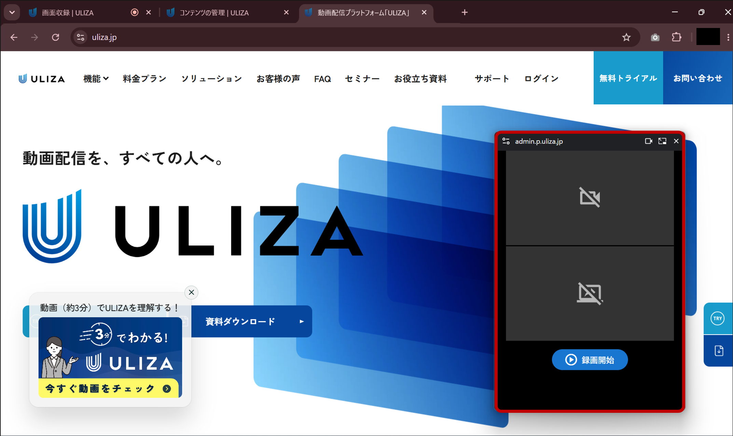733x436 pixels.
Task: Reload the uliza.jp page
Action: point(56,37)
